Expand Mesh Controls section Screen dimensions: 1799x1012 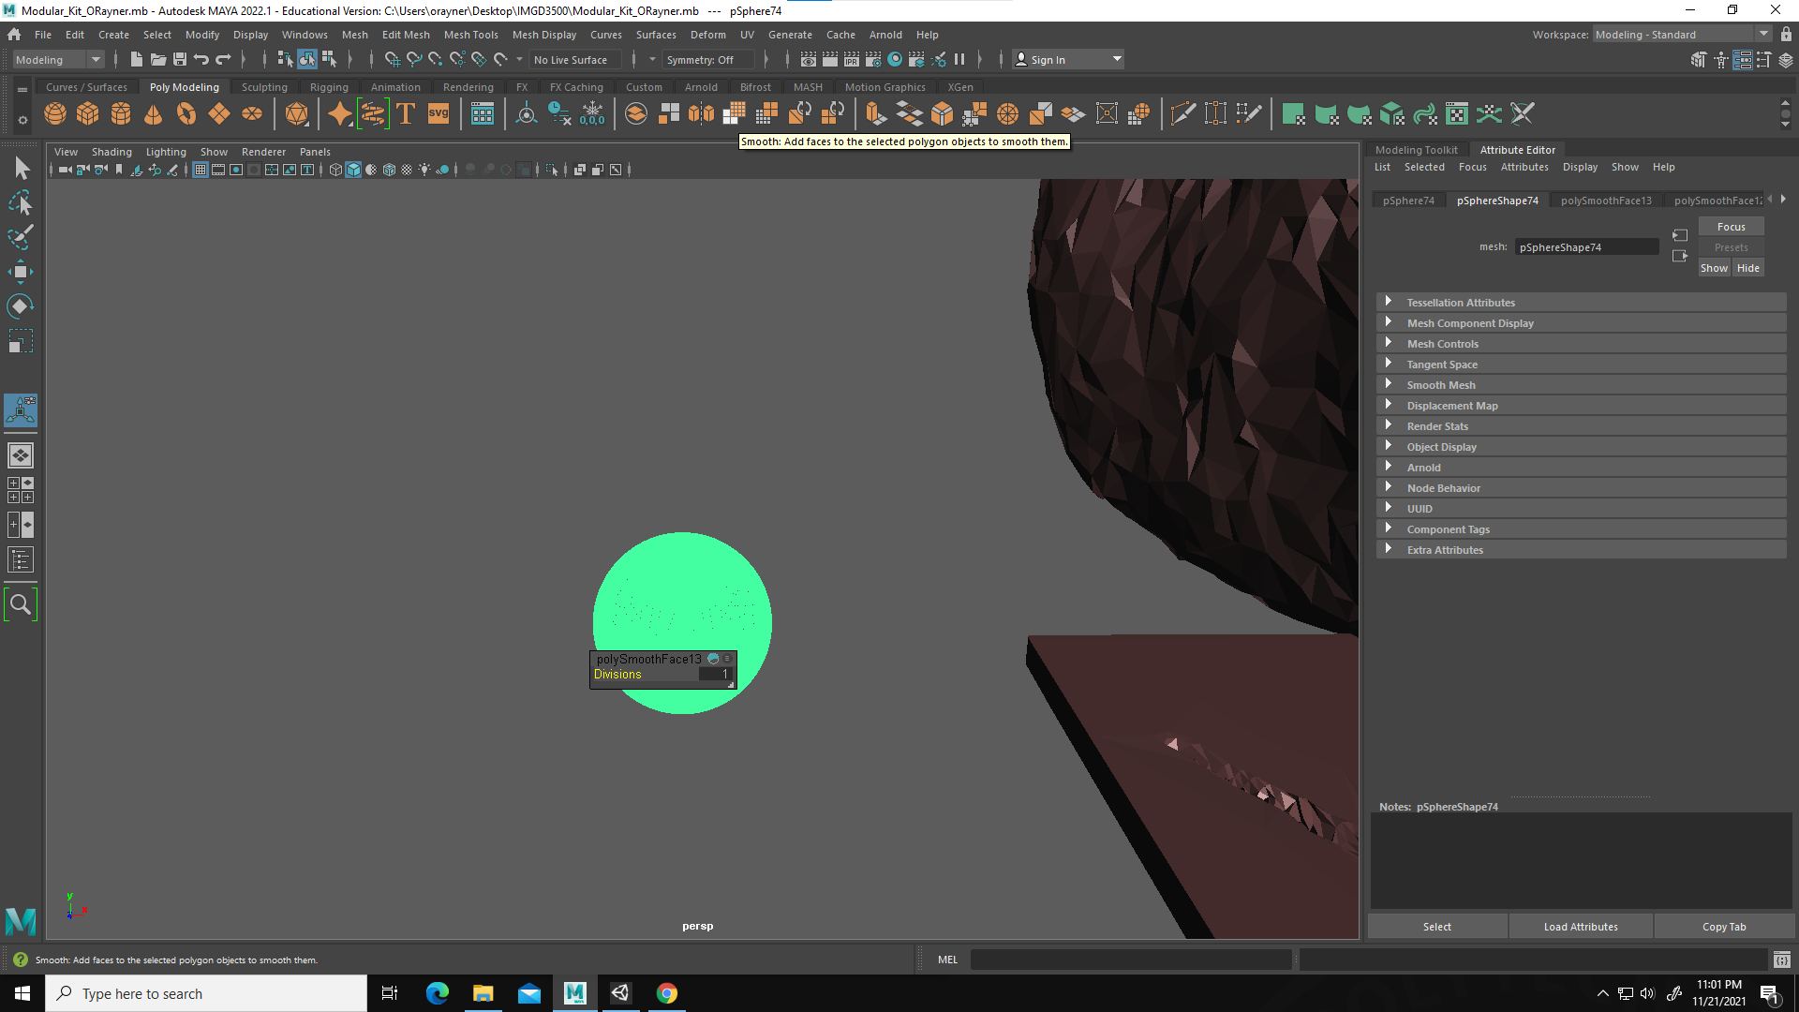coord(1581,344)
